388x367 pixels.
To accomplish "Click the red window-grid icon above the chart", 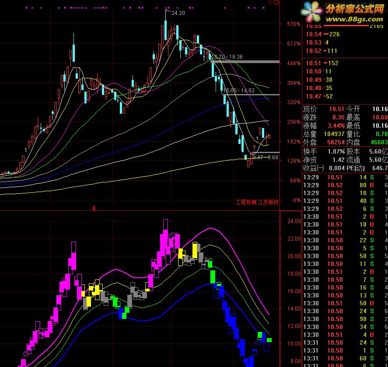I will tap(276, 3).
